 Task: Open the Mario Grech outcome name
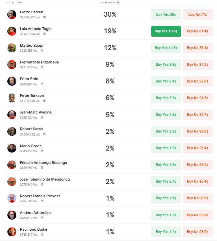[31, 146]
